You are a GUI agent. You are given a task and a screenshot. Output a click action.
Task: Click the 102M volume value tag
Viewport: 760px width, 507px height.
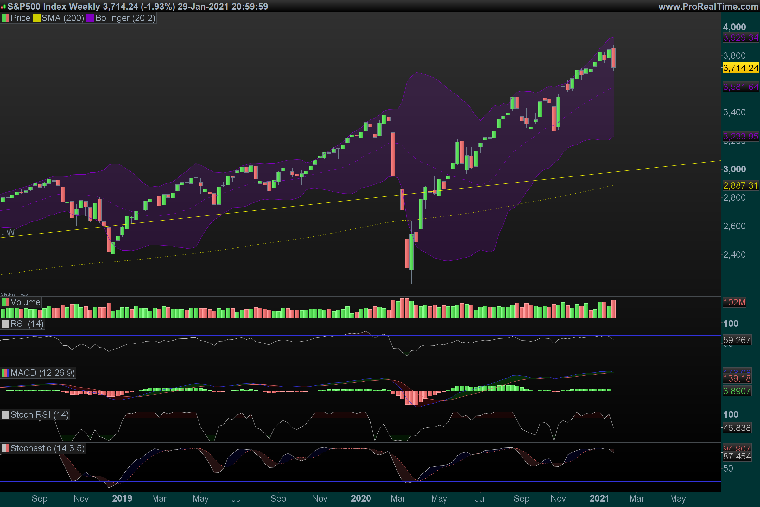[734, 302]
